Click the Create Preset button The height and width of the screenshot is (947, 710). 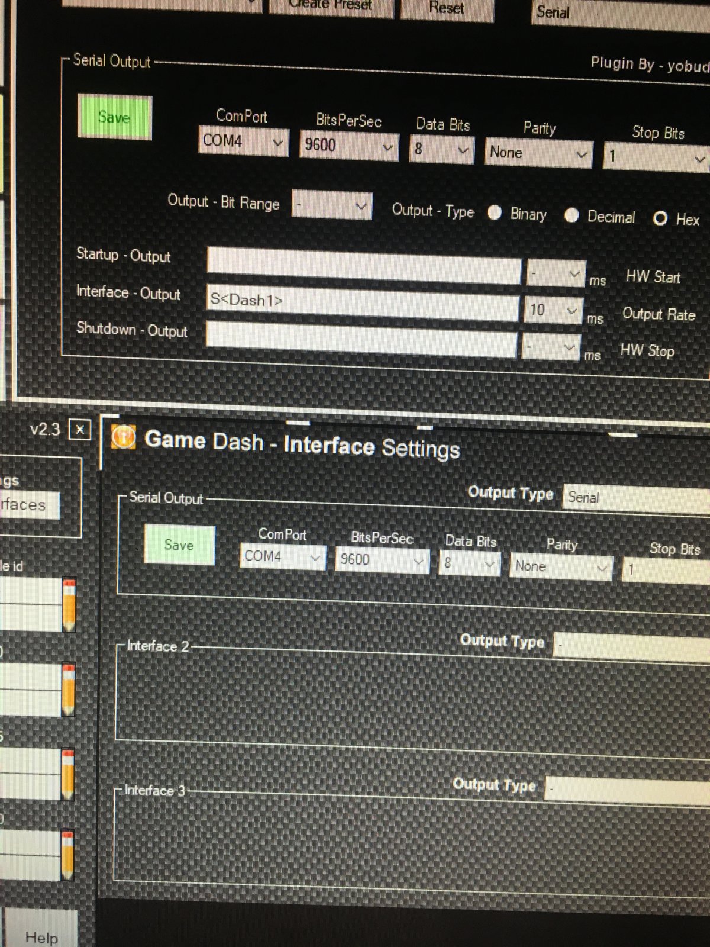(x=331, y=6)
